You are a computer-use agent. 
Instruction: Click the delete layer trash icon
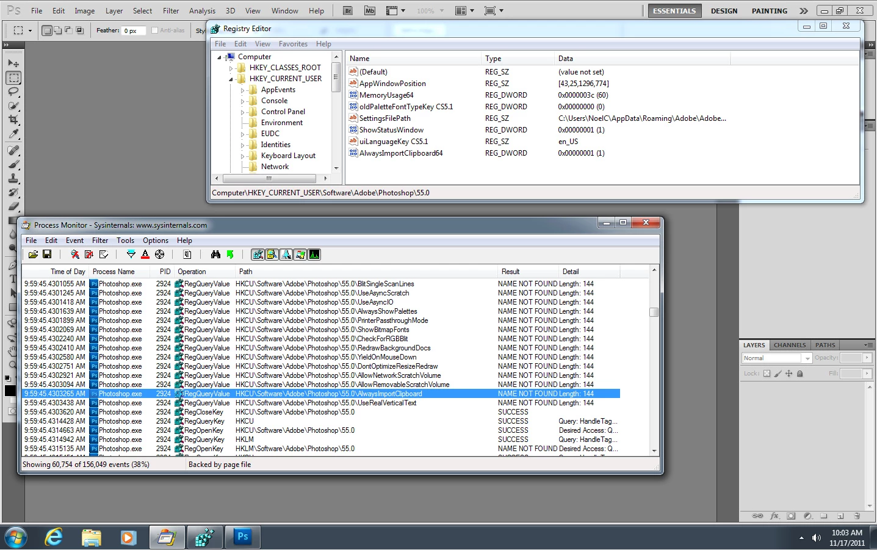coord(857,516)
